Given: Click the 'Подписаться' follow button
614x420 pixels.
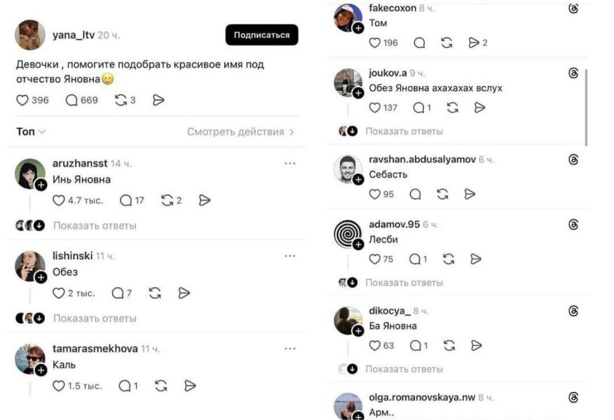Looking at the screenshot, I should pos(261,35).
